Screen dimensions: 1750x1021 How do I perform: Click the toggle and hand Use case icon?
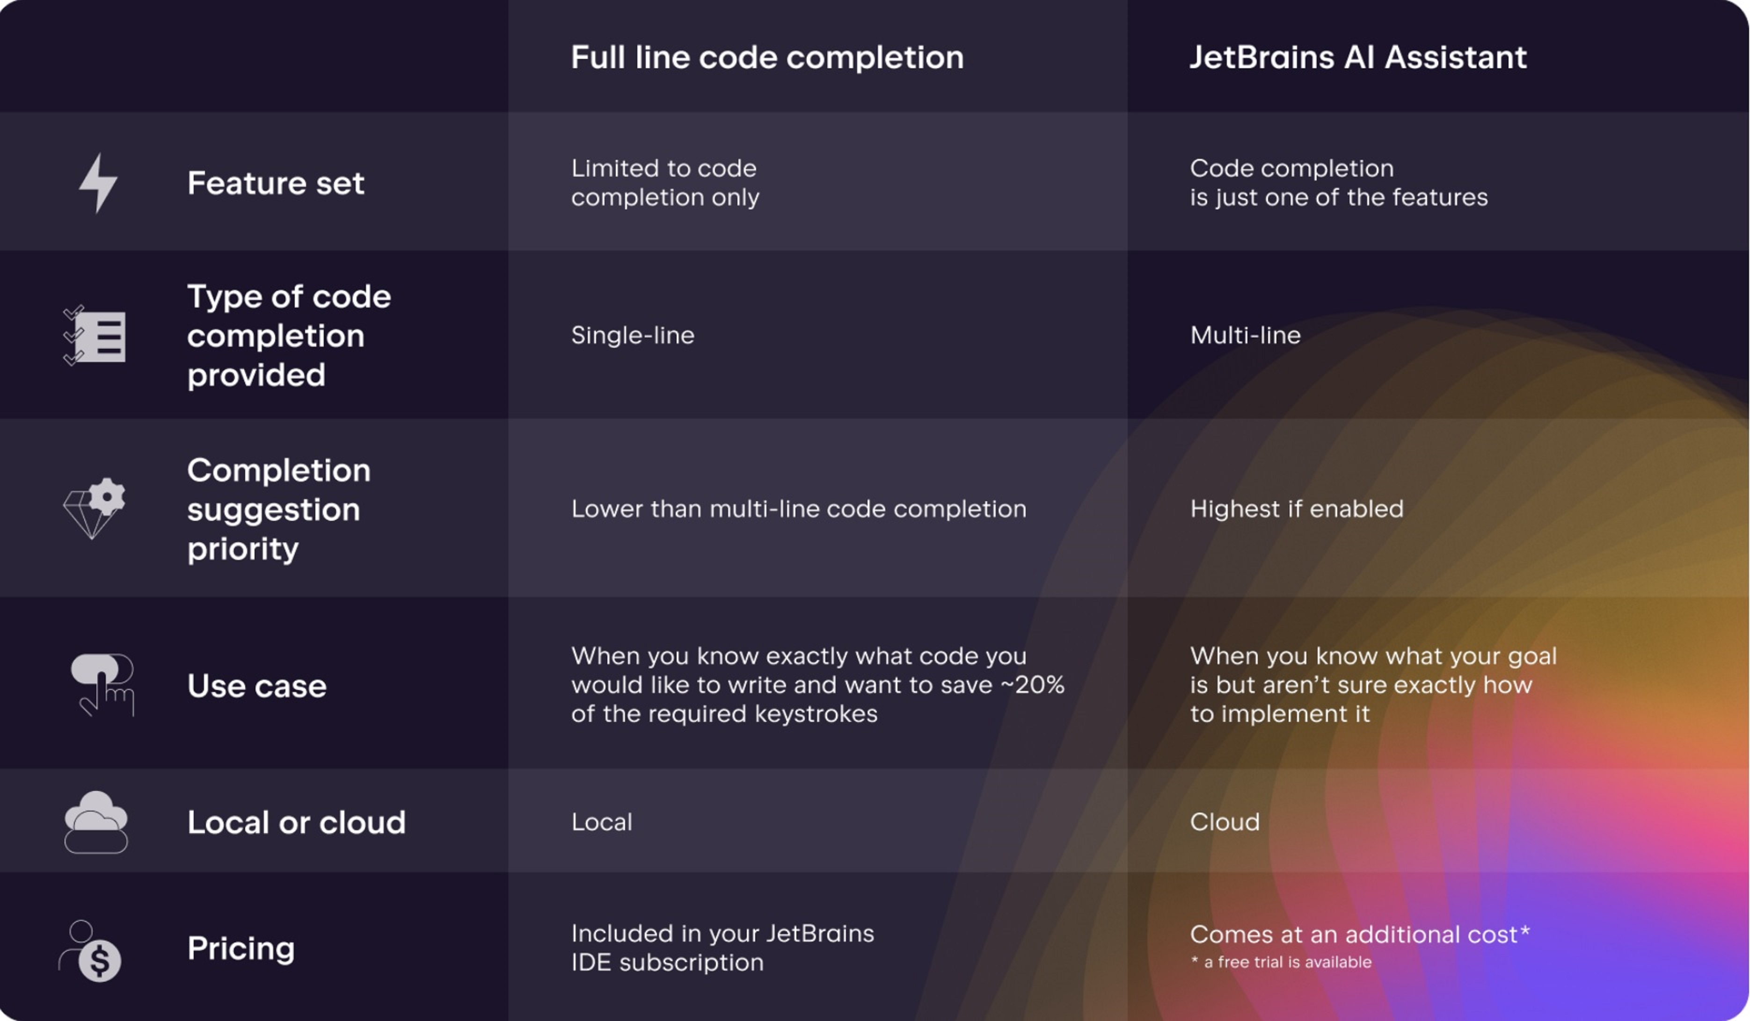pyautogui.click(x=102, y=685)
